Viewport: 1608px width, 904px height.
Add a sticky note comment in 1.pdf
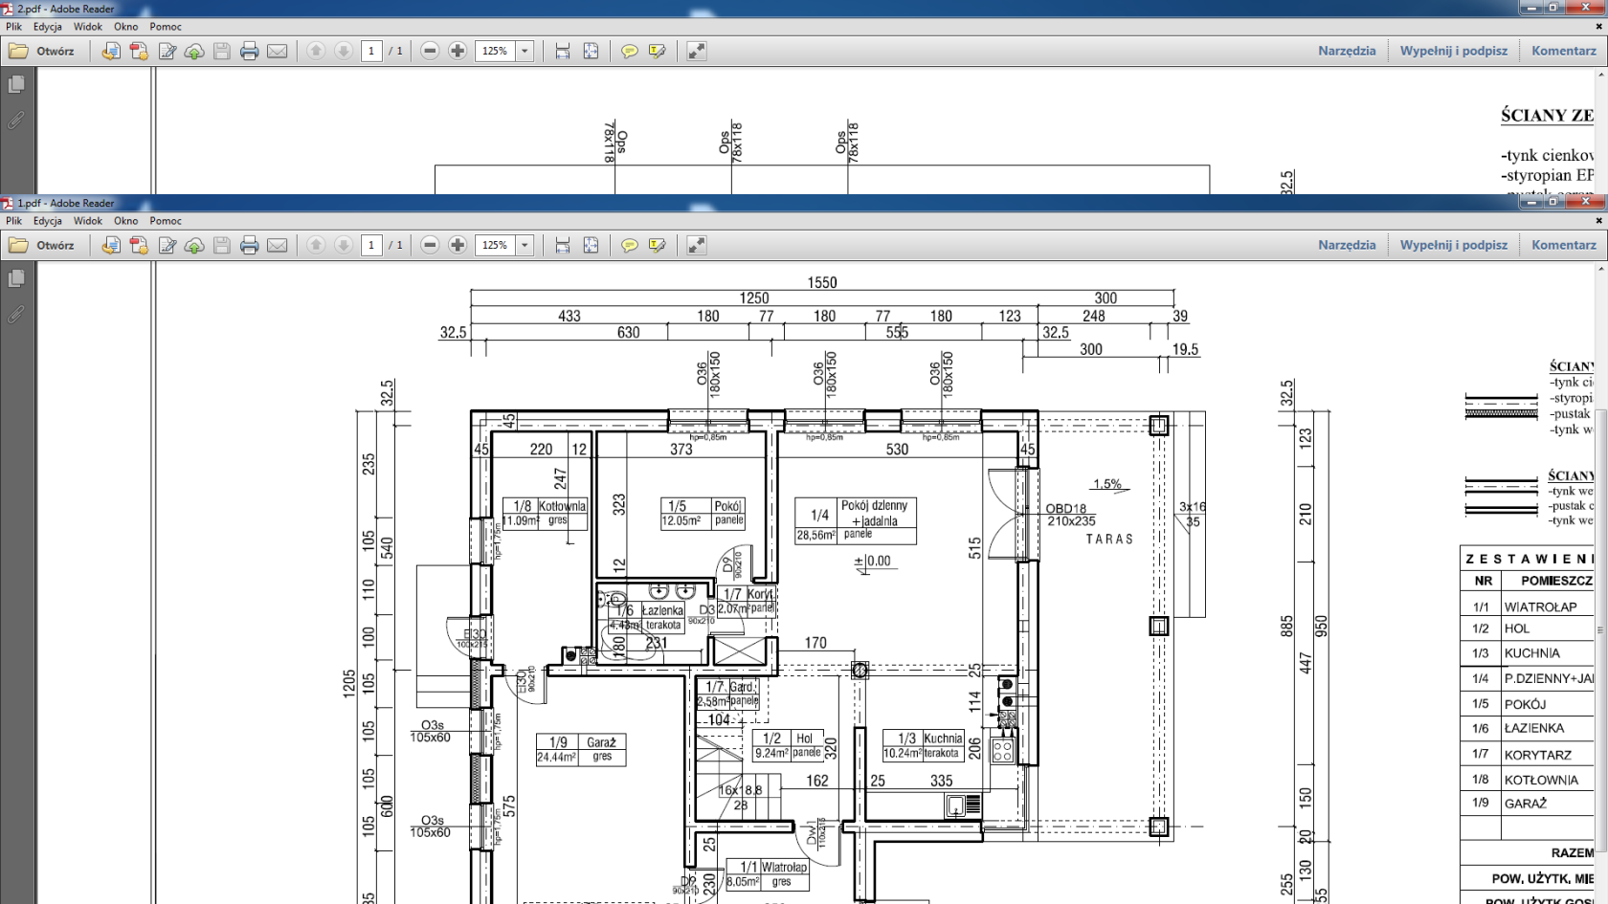[629, 246]
